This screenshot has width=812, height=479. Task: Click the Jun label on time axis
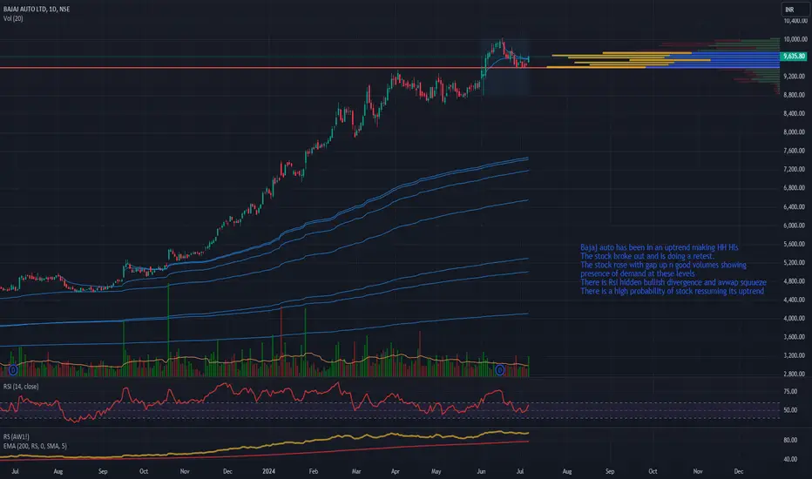pyautogui.click(x=481, y=471)
